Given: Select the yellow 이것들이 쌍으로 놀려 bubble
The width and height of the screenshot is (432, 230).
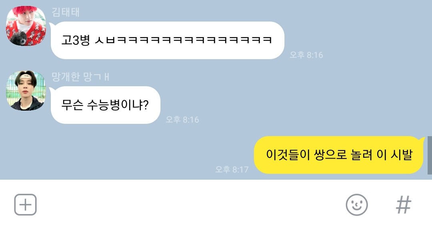Looking at the screenshot, I should coord(339,155).
